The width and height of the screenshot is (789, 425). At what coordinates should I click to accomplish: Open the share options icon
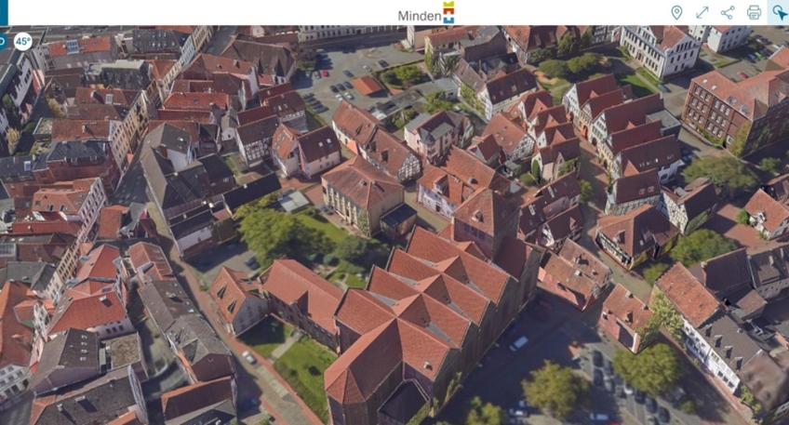point(728,12)
